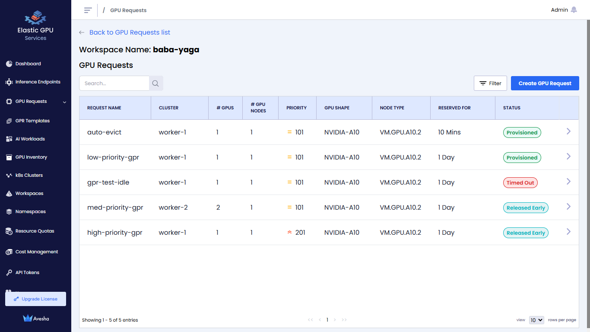
Task: Click the med-priority-gpr request name
Action: point(115,207)
